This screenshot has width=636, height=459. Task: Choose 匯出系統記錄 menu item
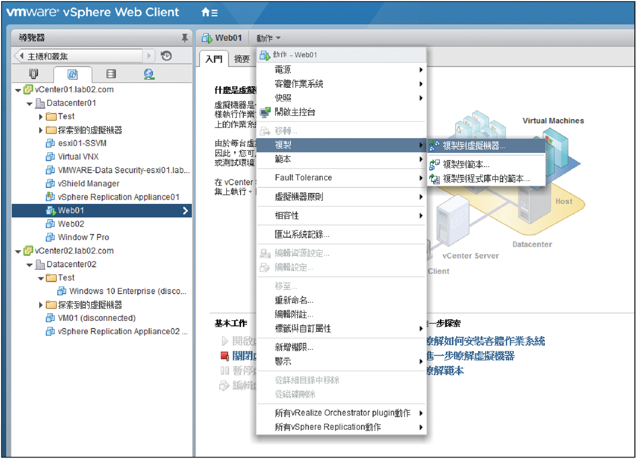(x=341, y=234)
